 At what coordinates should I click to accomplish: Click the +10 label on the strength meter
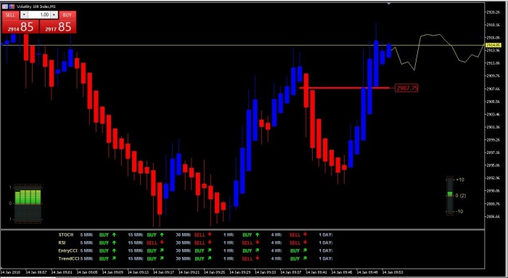460,179
